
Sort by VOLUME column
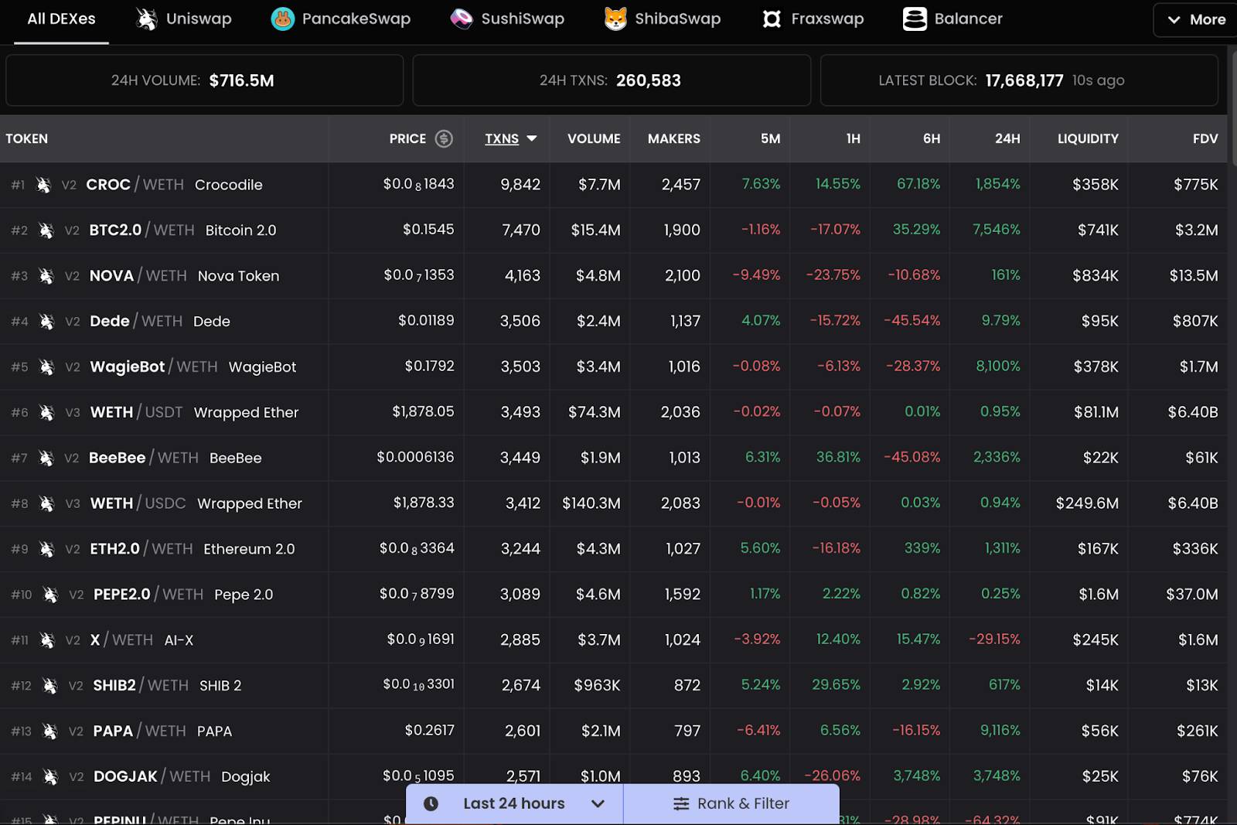click(x=594, y=138)
